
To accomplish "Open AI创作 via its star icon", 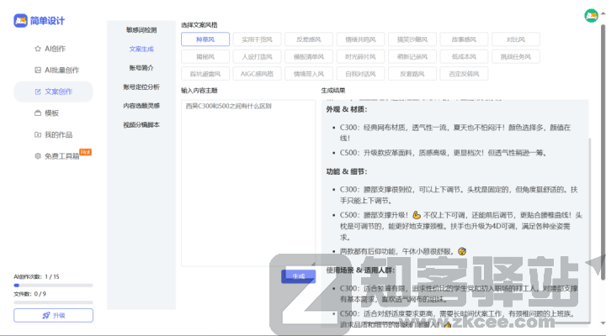I will click(38, 49).
